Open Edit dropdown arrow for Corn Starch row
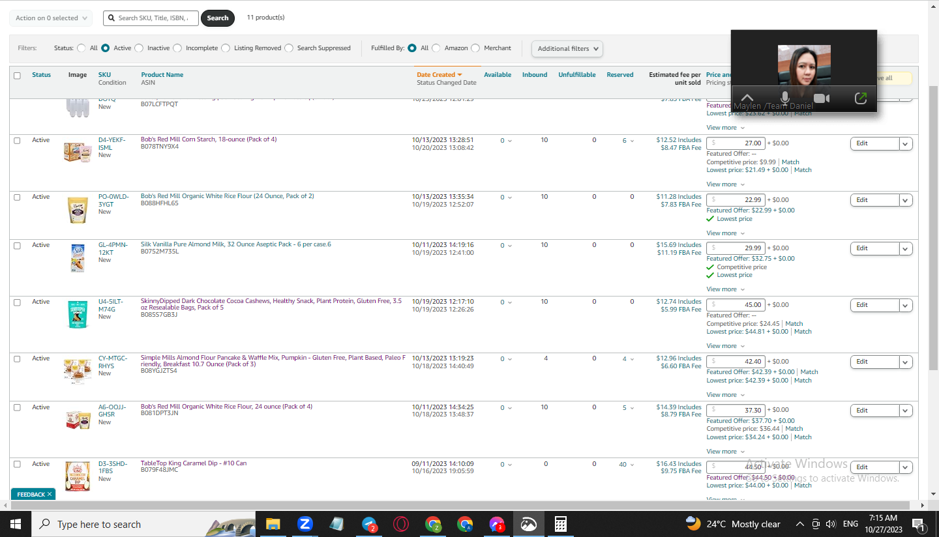Viewport: 939px width, 537px height. 906,144
